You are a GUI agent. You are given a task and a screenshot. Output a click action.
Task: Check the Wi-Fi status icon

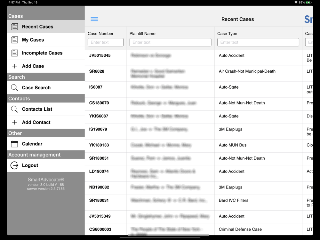[296, 3]
